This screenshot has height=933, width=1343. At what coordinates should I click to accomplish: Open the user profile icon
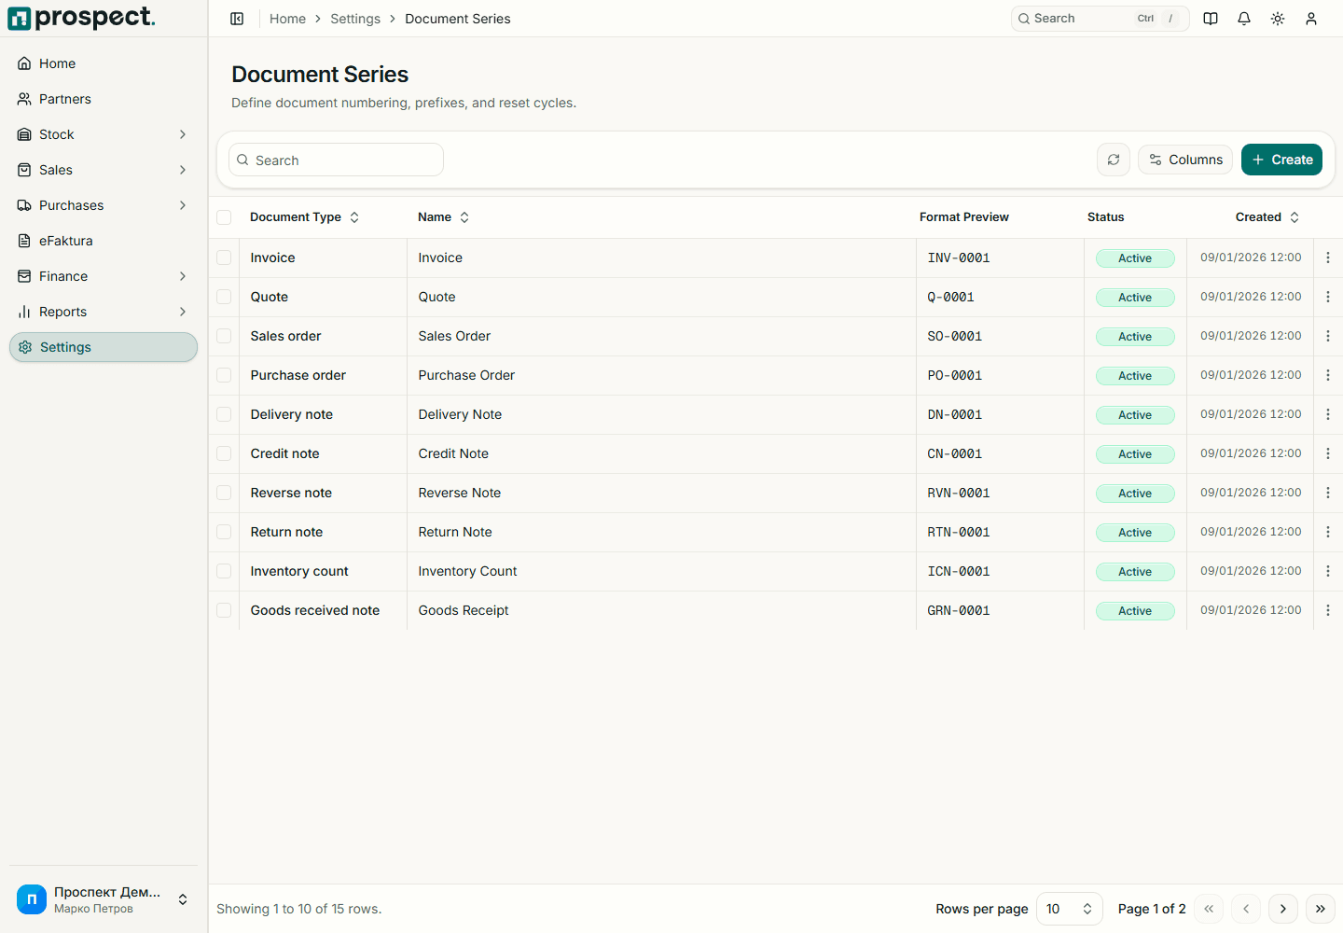coord(1311,19)
